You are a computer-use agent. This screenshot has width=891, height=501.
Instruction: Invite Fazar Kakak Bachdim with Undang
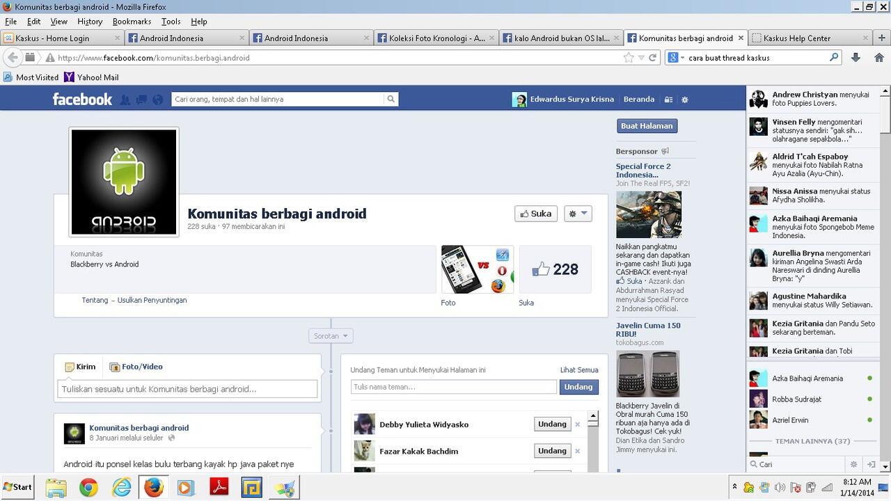[x=552, y=451]
